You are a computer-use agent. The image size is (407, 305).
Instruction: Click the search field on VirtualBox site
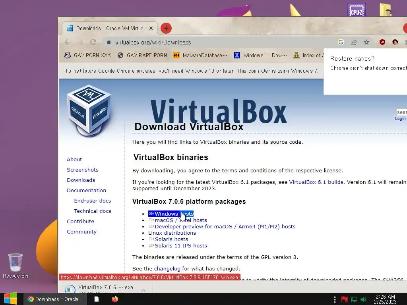tap(401, 112)
